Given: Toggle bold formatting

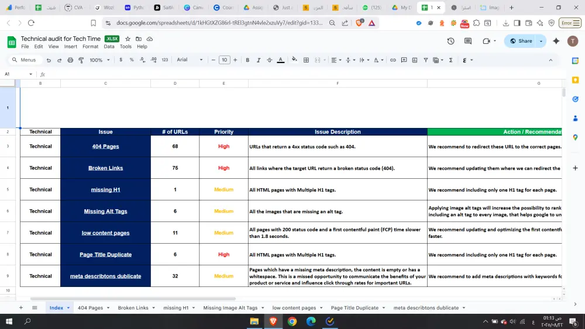Looking at the screenshot, I should pos(247,60).
